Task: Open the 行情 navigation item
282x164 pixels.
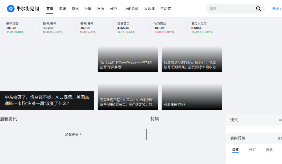Action: [88, 9]
